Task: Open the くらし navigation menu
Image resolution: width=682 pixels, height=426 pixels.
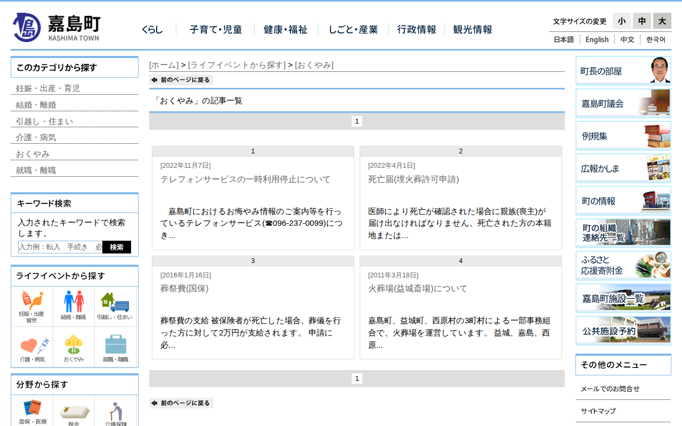Action: [152, 30]
